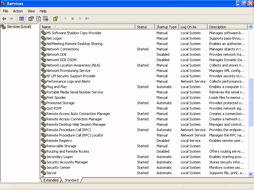Open the Help menu

(x=43, y=11)
